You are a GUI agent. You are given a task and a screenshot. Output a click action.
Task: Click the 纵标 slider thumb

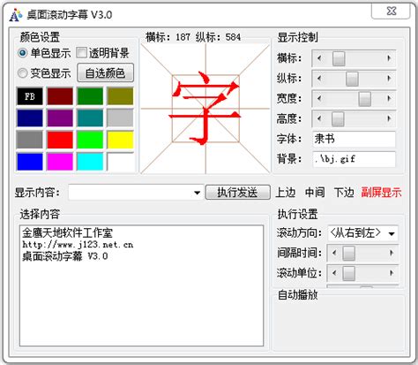[352, 79]
